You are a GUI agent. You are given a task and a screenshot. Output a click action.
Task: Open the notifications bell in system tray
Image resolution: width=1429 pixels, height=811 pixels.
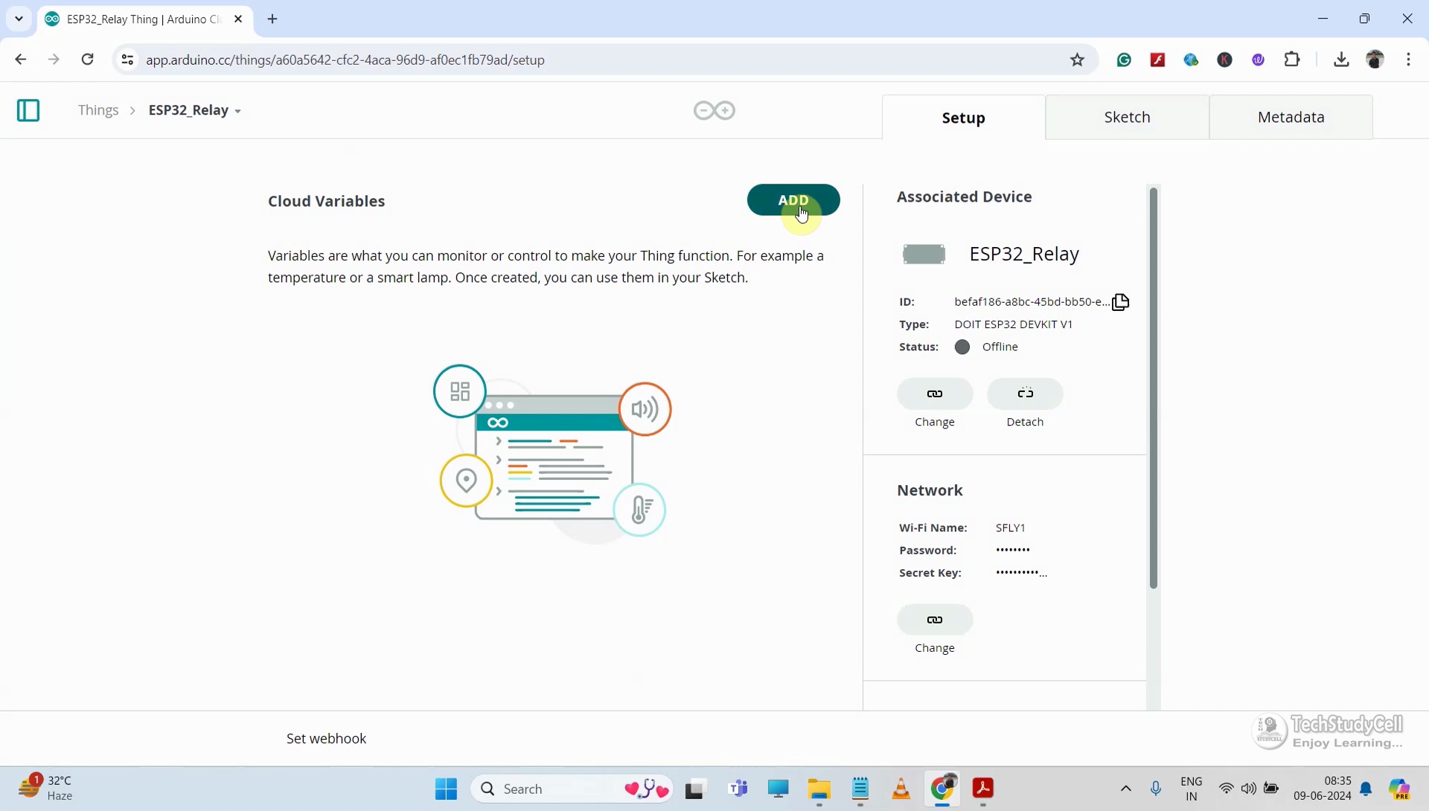[x=1366, y=789]
